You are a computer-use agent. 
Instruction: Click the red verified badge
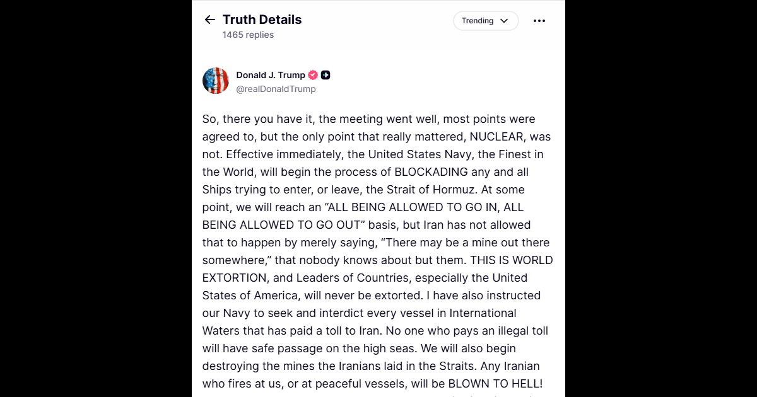click(x=313, y=75)
